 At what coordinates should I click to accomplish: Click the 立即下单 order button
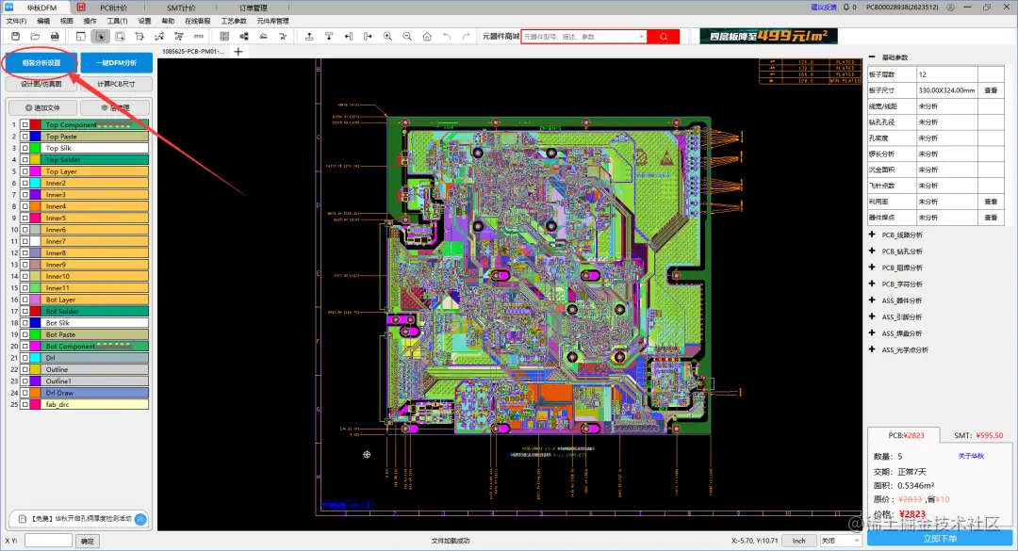coord(940,539)
